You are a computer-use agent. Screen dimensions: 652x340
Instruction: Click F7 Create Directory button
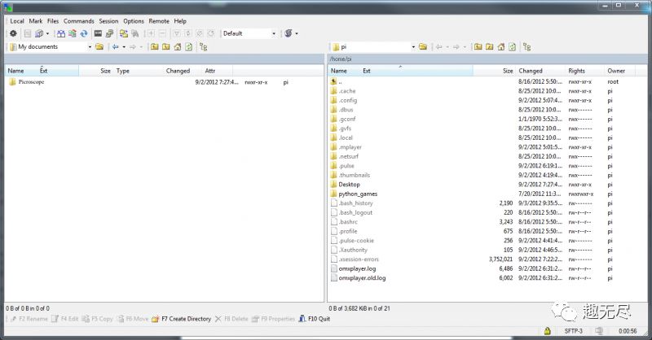click(x=182, y=319)
